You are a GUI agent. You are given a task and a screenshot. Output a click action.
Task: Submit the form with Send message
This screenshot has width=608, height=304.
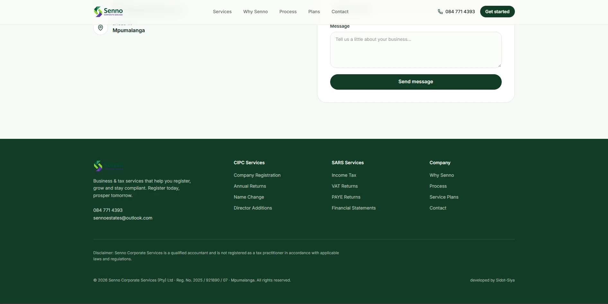coord(416,82)
